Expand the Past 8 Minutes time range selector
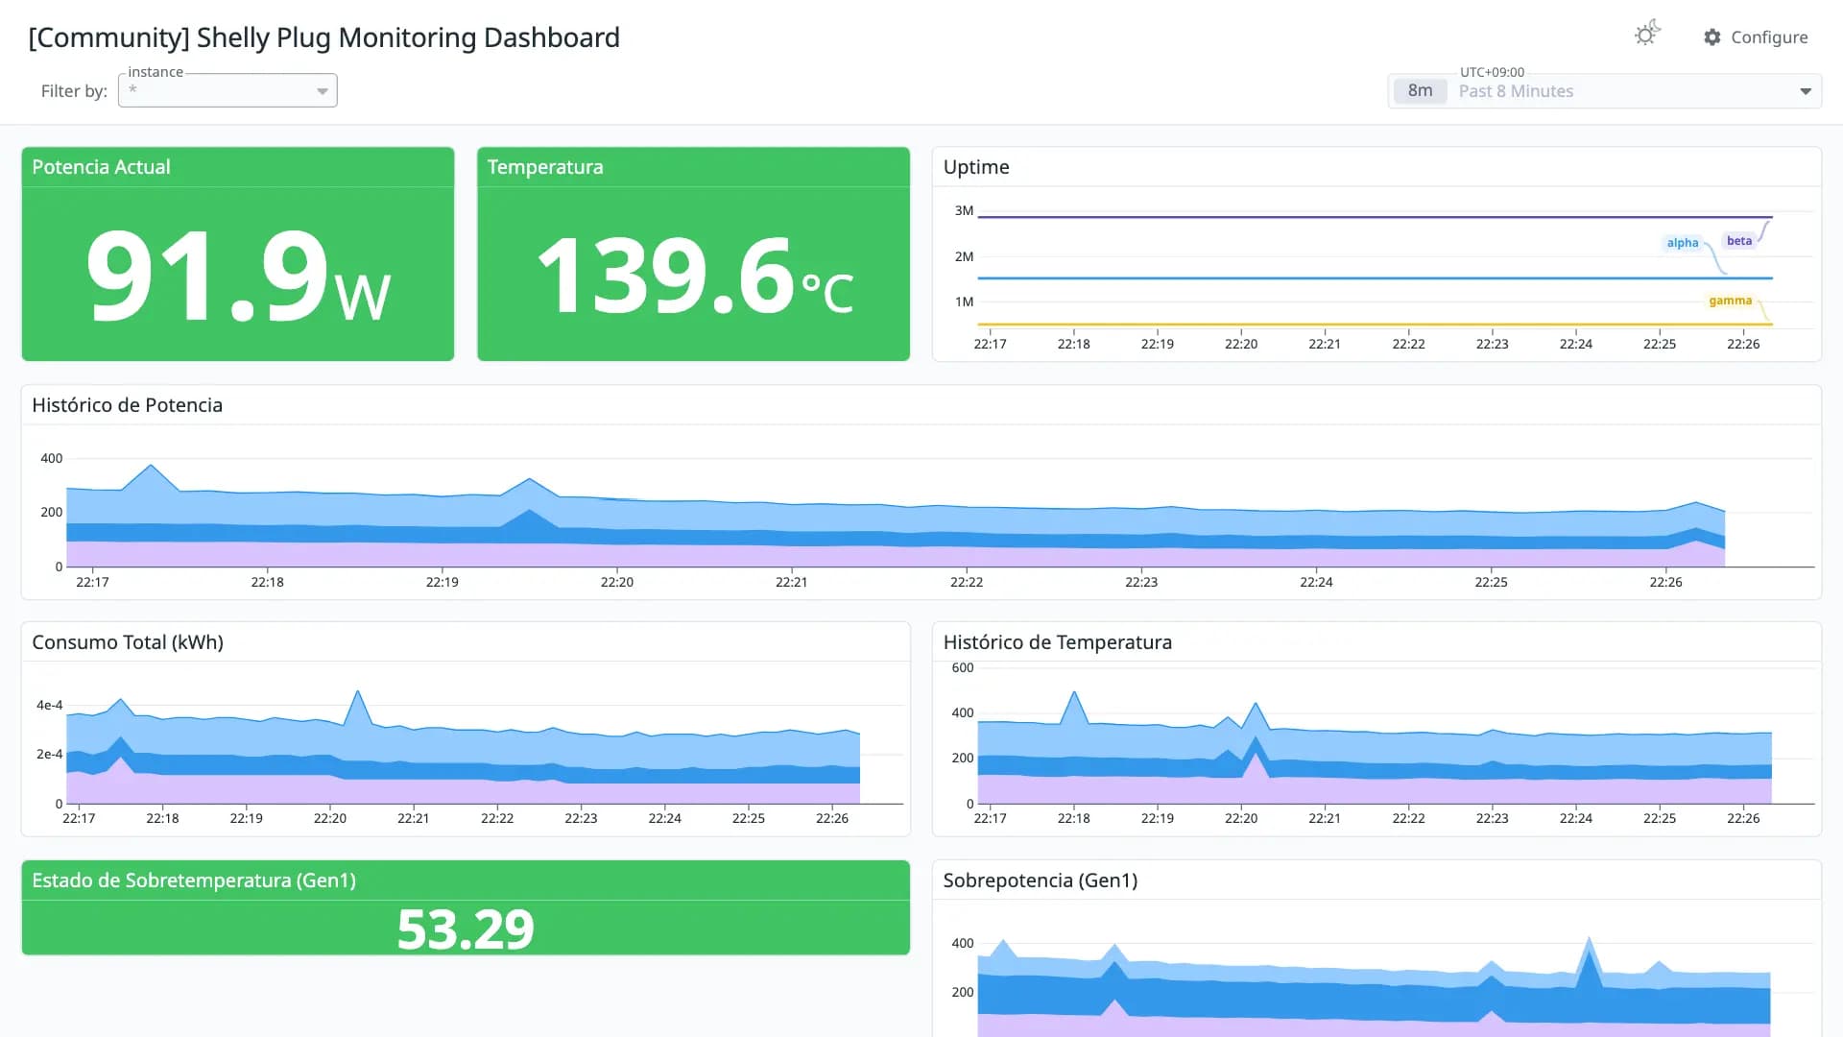This screenshot has width=1843, height=1037. [1604, 91]
